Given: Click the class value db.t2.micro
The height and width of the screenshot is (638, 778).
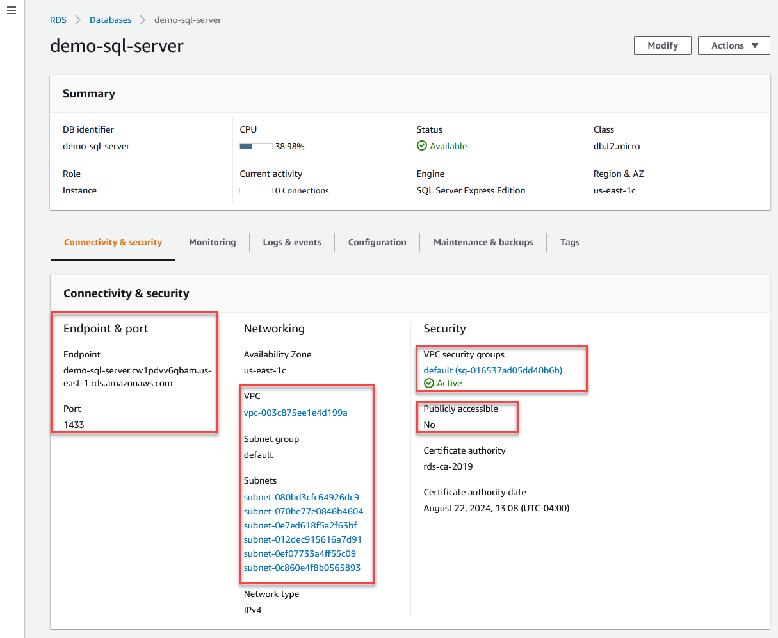Looking at the screenshot, I should click(617, 146).
